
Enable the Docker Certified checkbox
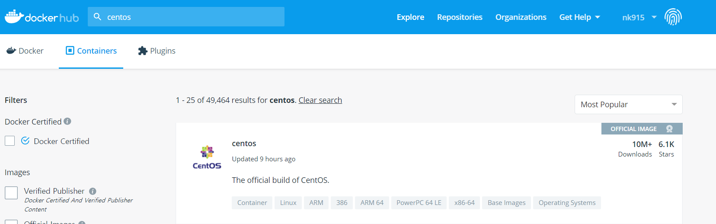pyautogui.click(x=10, y=141)
